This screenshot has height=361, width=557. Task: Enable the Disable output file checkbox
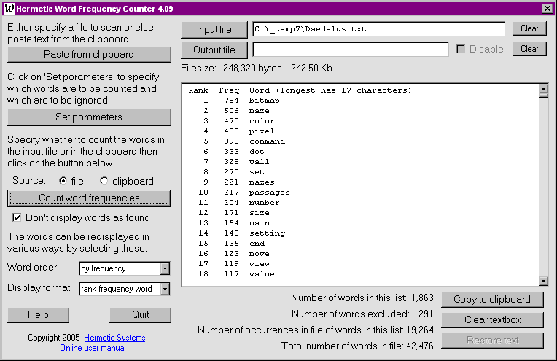(461, 49)
